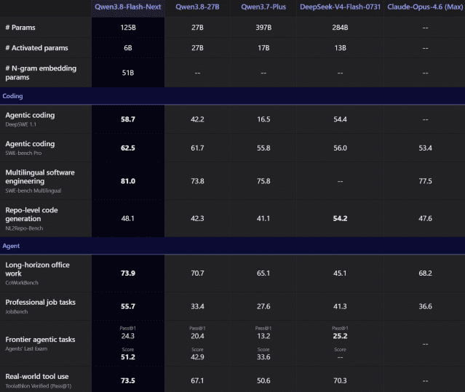Click the 73.8 multilingual score
Viewport: 465px width, 392px height.
(x=197, y=181)
